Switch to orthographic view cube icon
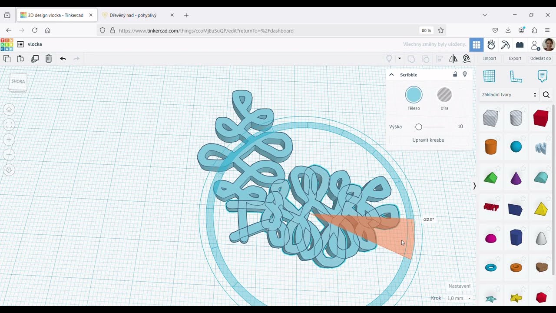The height and width of the screenshot is (313, 556). pos(9,170)
